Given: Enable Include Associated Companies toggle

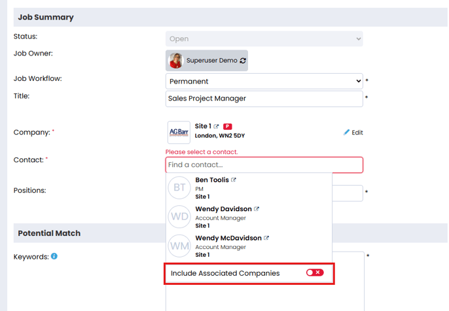Looking at the screenshot, I should click(x=315, y=273).
